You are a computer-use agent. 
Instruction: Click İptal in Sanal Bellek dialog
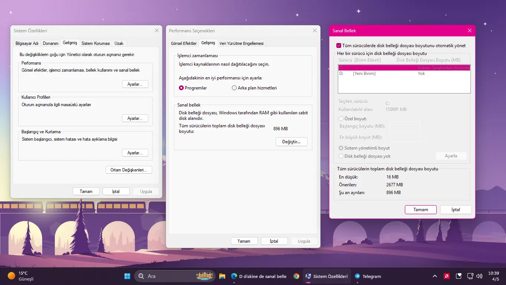coord(456,210)
